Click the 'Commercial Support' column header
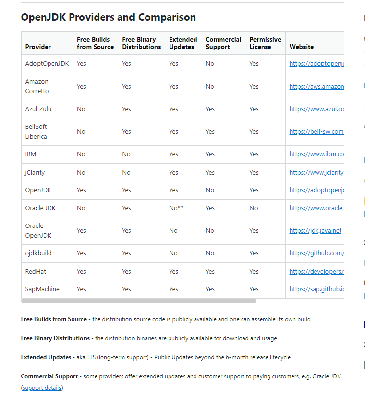365x400 pixels. pos(223,43)
